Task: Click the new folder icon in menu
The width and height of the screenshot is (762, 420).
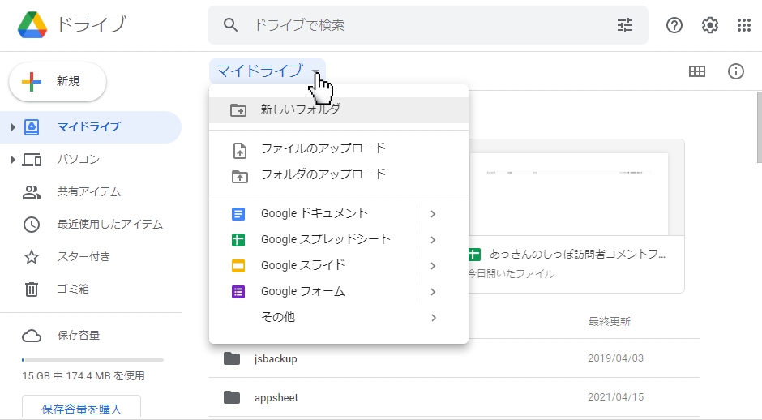Action: point(238,109)
